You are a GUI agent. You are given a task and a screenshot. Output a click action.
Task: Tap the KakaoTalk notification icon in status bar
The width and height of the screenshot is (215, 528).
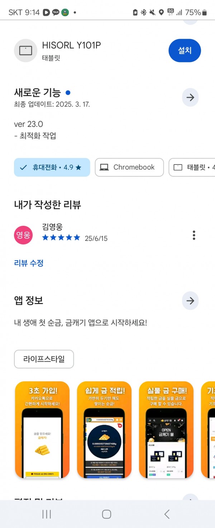56,13
